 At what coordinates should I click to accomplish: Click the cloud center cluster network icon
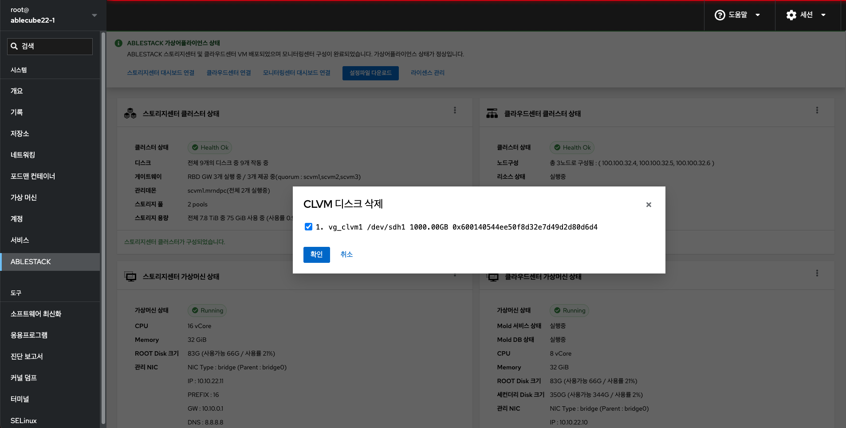pos(492,114)
